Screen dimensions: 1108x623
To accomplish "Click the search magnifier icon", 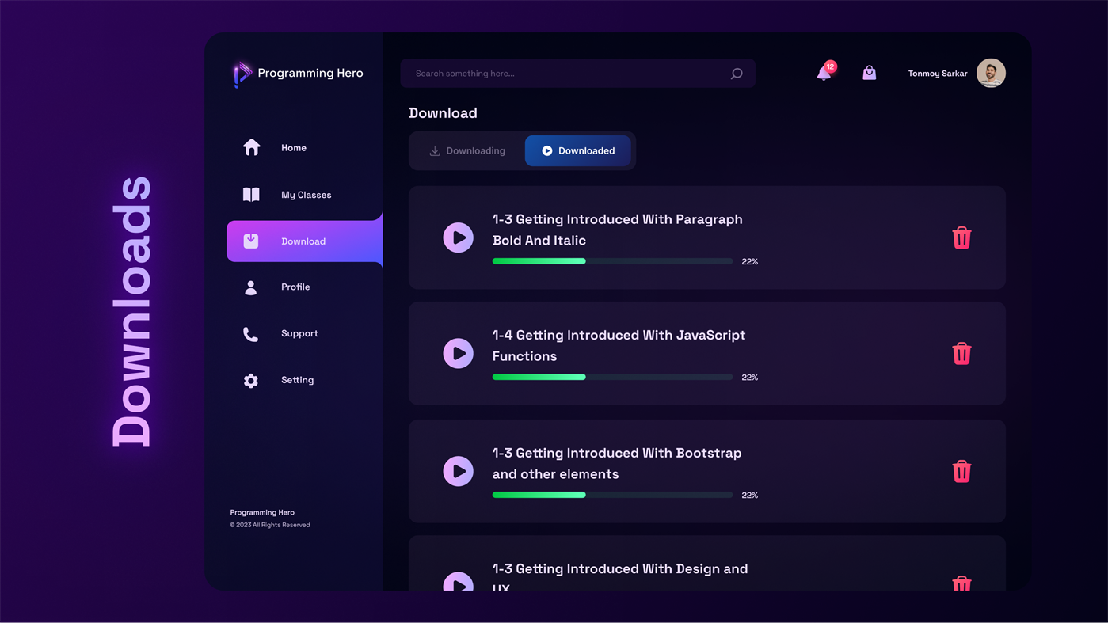I will (x=736, y=73).
